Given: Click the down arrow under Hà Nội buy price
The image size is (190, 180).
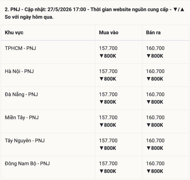Looking at the screenshot, I should (101, 79).
